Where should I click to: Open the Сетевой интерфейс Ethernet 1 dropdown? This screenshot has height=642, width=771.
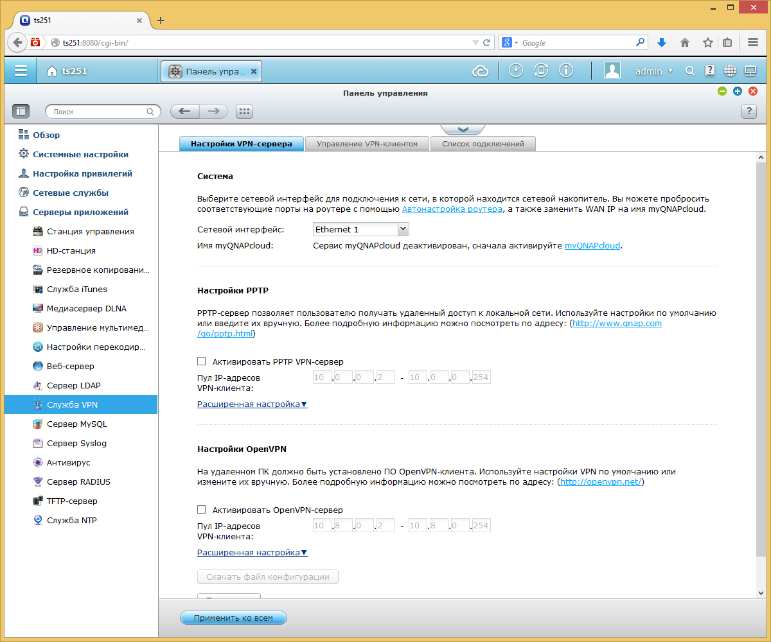coord(360,229)
